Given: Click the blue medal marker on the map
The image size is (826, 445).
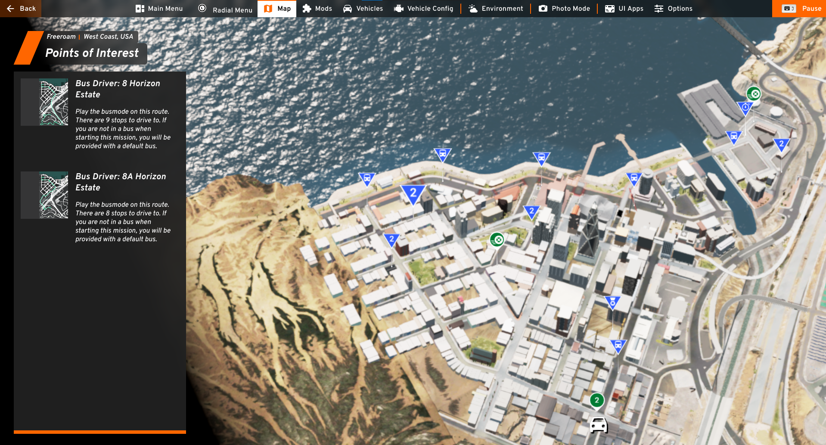Looking at the screenshot, I should 612,302.
